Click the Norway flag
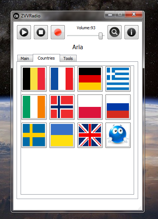The height and width of the screenshot is (219, 158). coord(62,107)
